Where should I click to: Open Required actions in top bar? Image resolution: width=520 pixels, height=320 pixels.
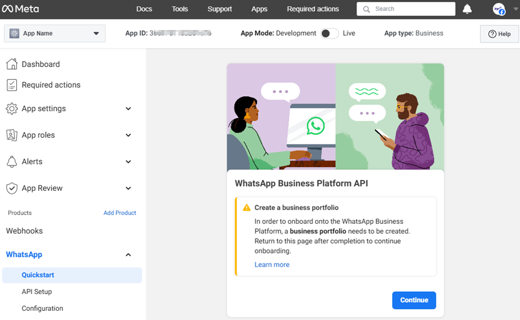(x=313, y=9)
